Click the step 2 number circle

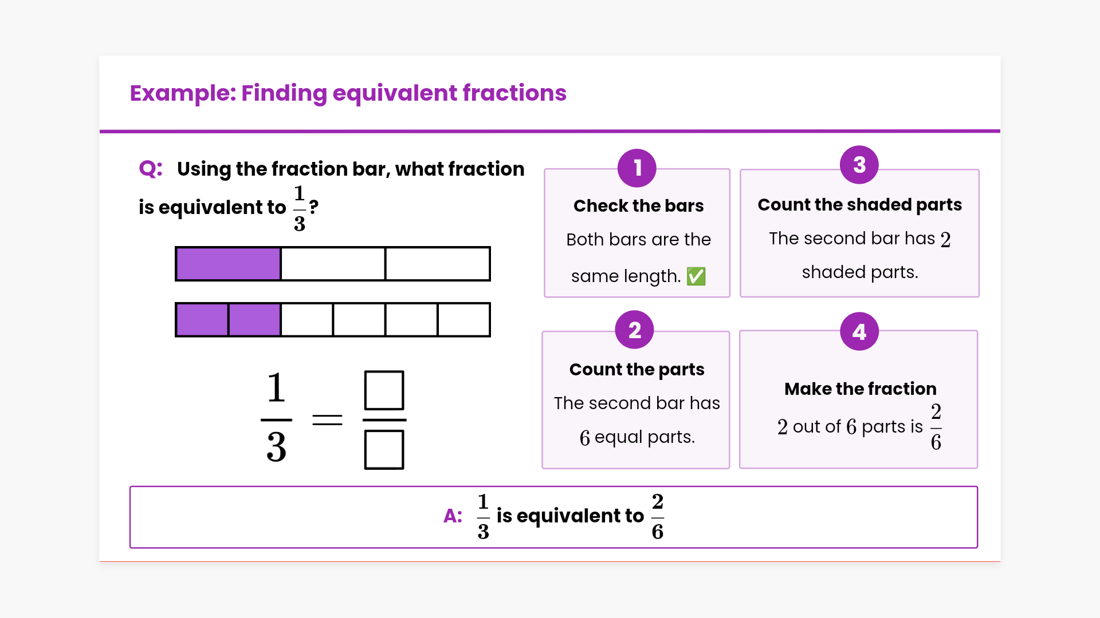(634, 330)
